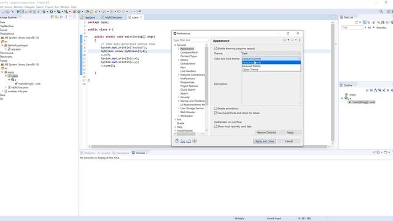Select MyNClass.java in Package Explorer
393x221 pixels.
(x=19, y=87)
